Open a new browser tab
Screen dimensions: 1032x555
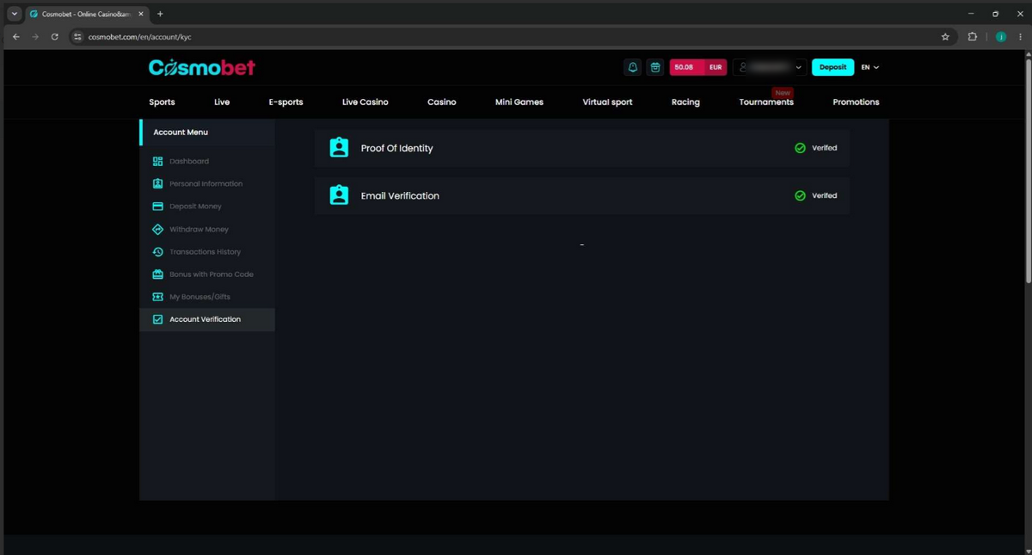click(160, 14)
